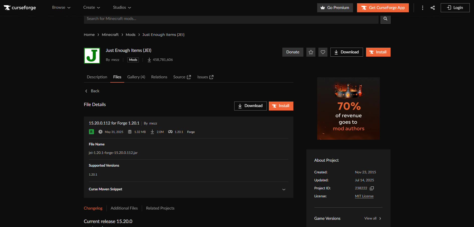Open the three-dot more options menu
Image resolution: width=474 pixels, height=227 pixels.
coord(423,8)
